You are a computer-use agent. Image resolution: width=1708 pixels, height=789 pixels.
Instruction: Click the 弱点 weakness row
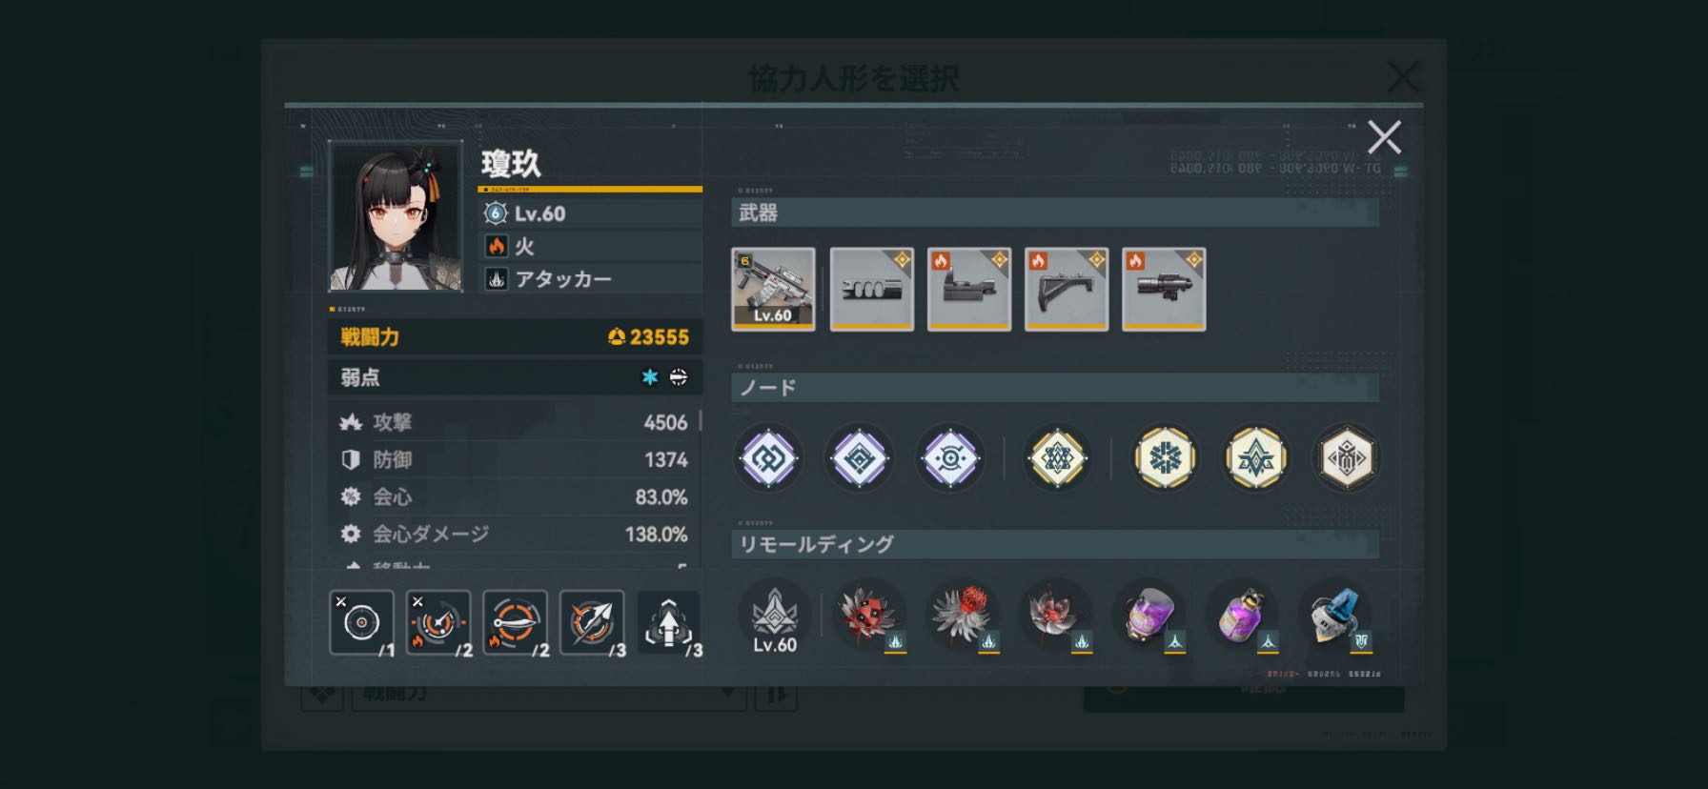[515, 377]
